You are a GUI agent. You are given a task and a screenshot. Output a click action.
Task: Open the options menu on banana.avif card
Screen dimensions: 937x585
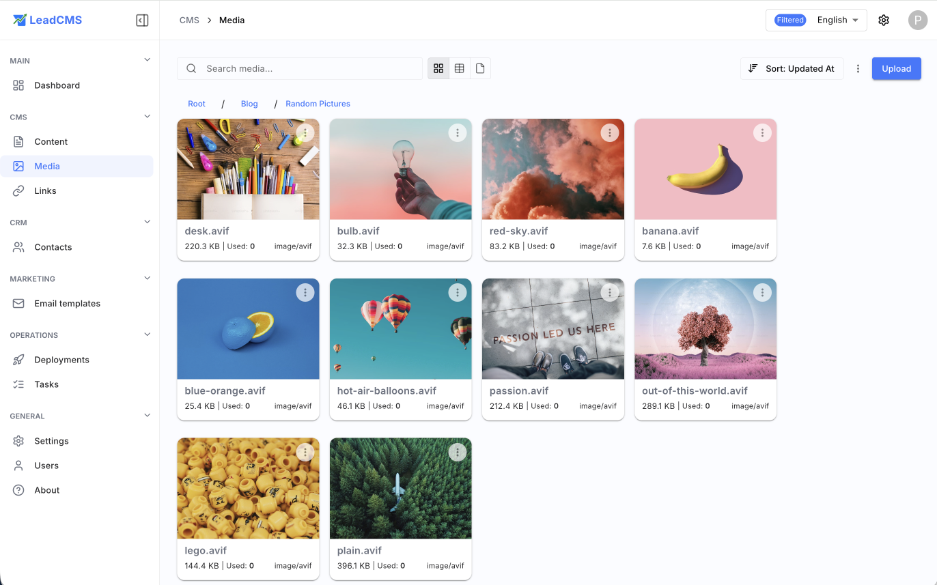click(x=762, y=132)
